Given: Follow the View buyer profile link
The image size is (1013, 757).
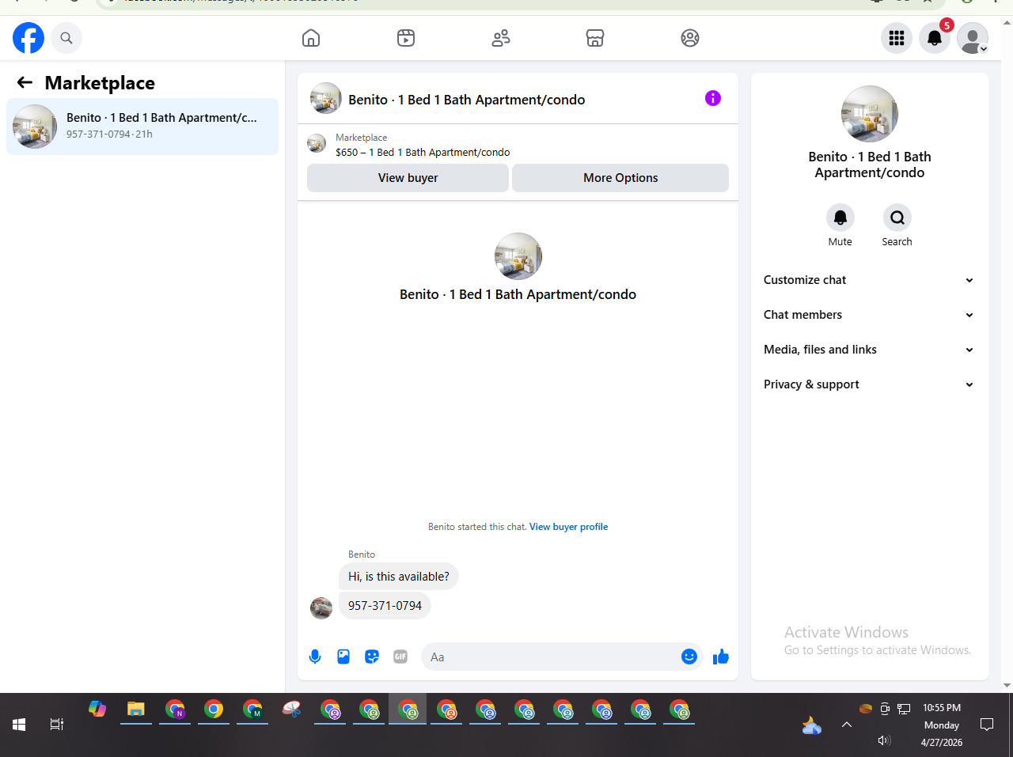Looking at the screenshot, I should (568, 527).
